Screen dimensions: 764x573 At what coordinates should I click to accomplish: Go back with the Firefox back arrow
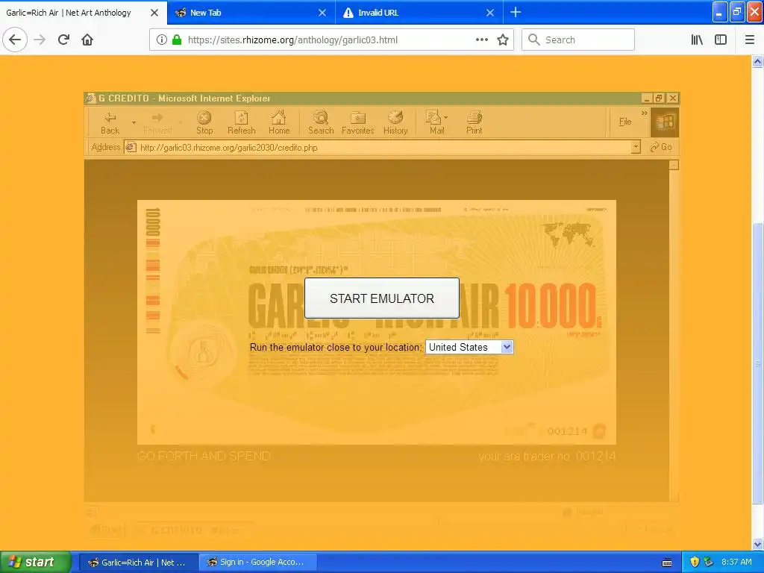[15, 40]
